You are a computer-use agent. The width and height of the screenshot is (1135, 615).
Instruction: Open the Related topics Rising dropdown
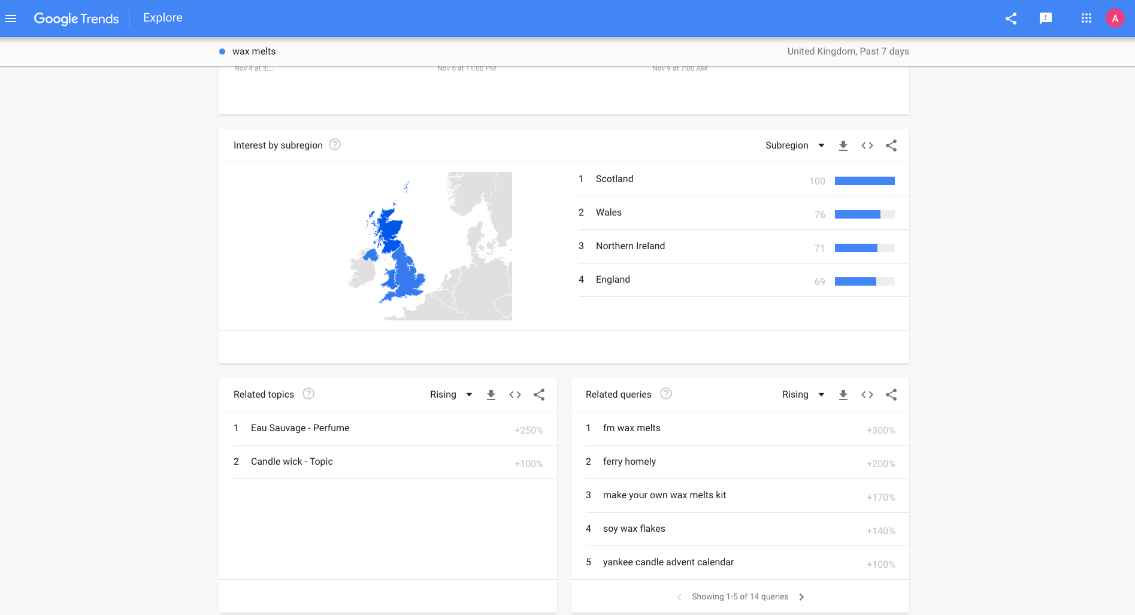click(x=451, y=395)
